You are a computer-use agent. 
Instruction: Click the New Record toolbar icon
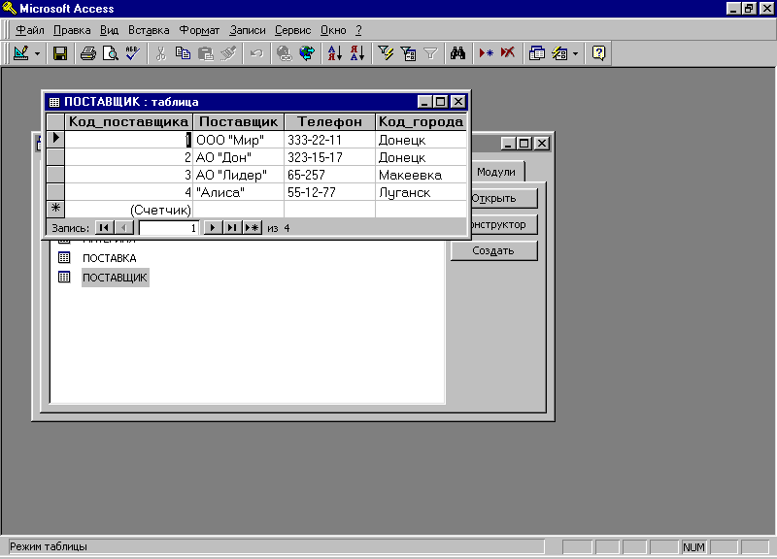[486, 53]
